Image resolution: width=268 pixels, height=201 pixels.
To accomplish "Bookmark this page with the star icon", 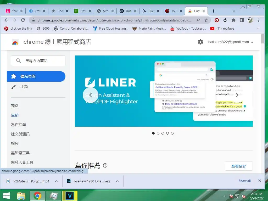I will [x=206, y=20].
